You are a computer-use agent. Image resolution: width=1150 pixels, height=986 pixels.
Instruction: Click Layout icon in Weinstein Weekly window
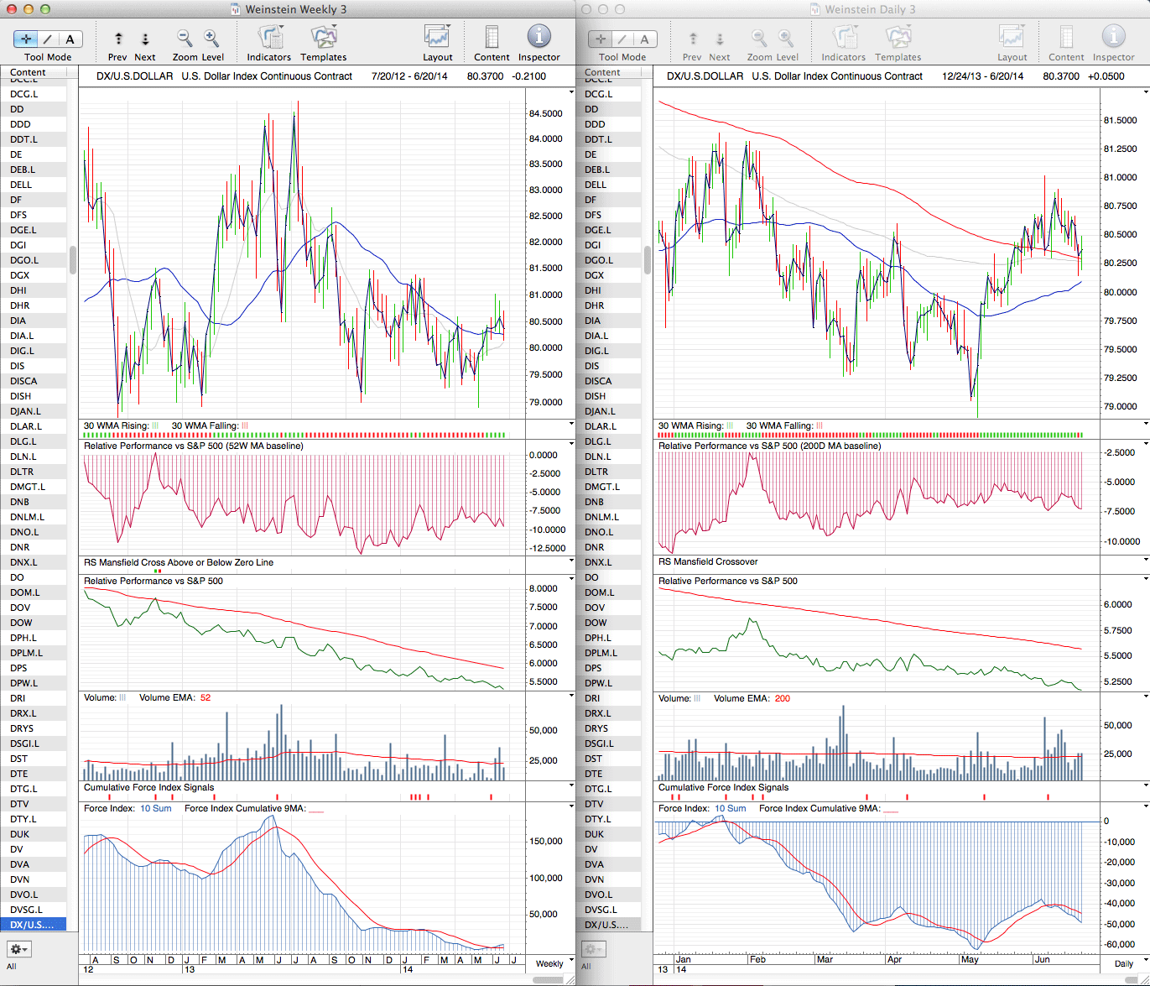point(437,39)
